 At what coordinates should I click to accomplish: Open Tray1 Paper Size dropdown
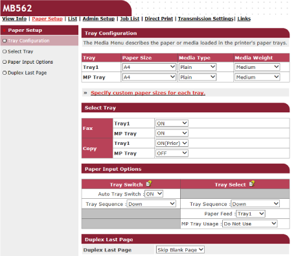pyautogui.click(x=149, y=67)
